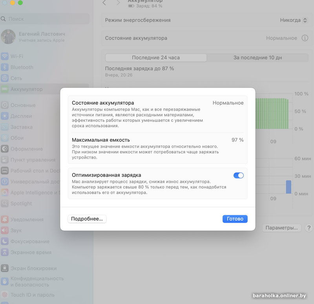Click the Поиск search field
The image size is (314, 304).
(x=45, y=19)
